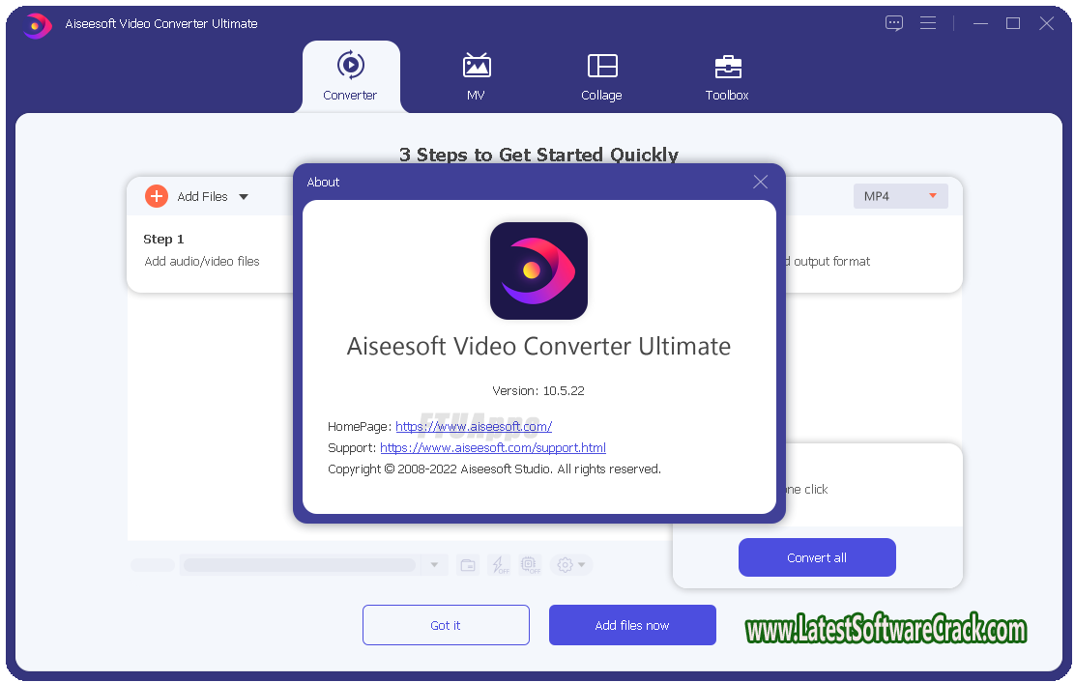Viewport: 1075px width, 682px height.
Task: Open the feedback message icon in title bar
Action: (x=894, y=23)
